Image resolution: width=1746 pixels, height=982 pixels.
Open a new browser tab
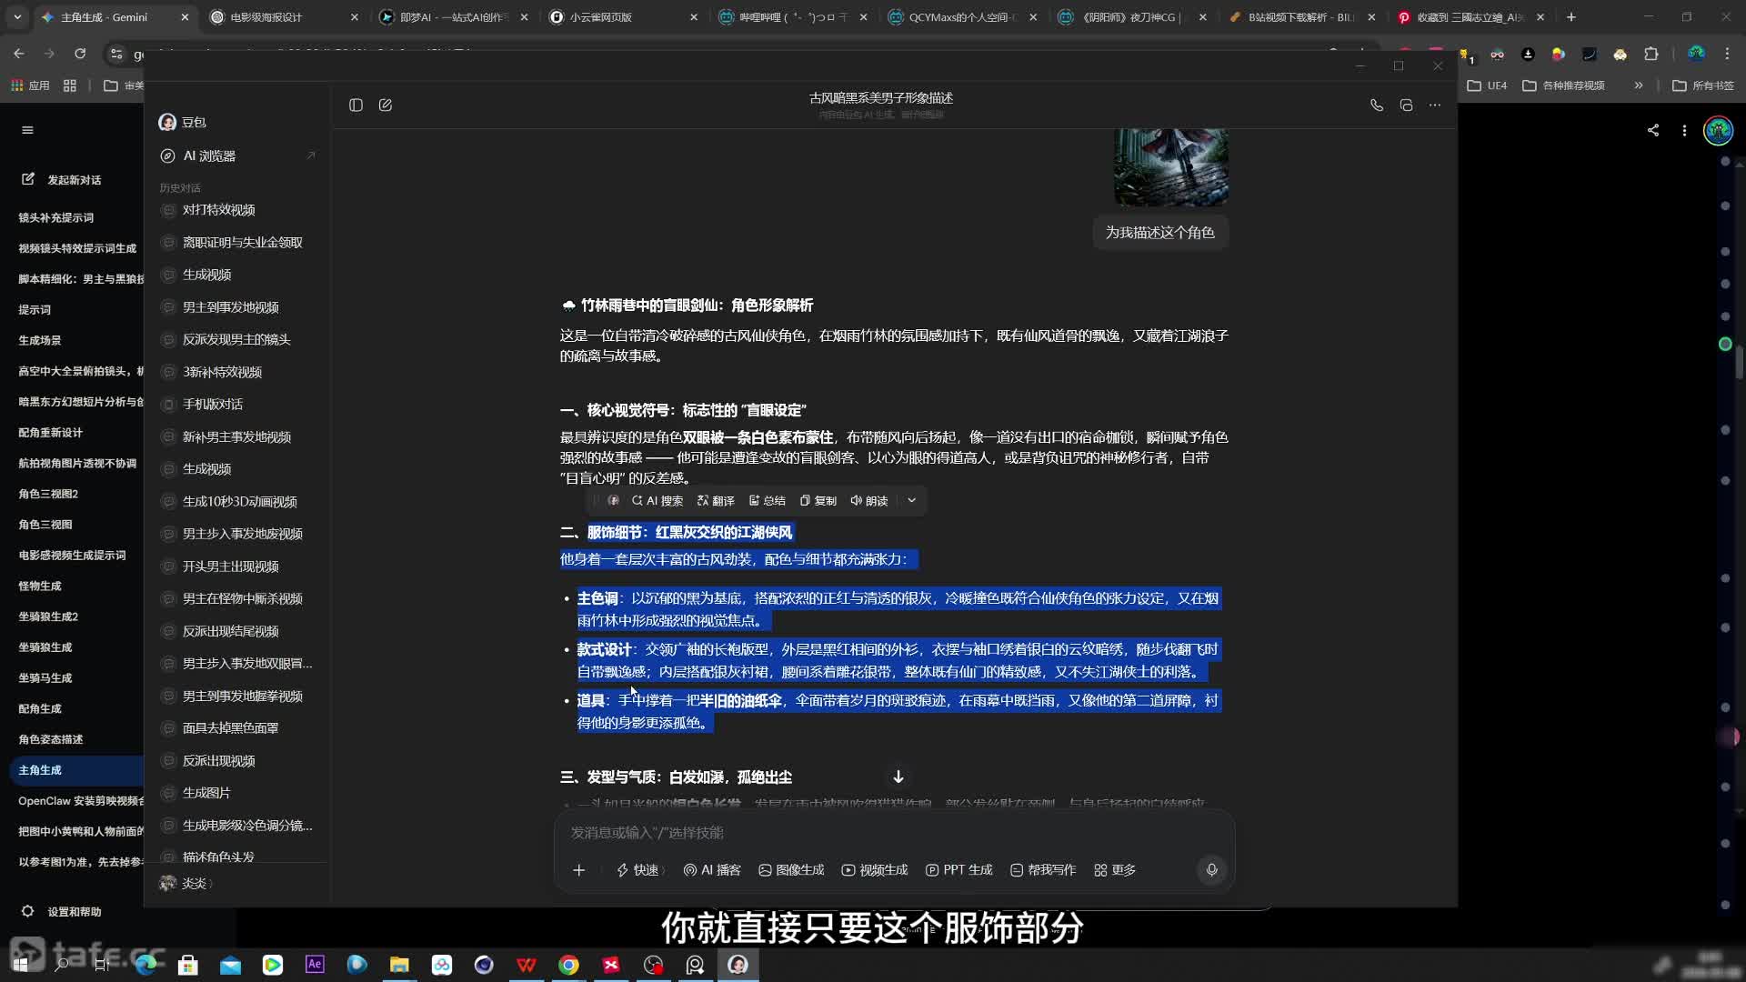pyautogui.click(x=1570, y=17)
